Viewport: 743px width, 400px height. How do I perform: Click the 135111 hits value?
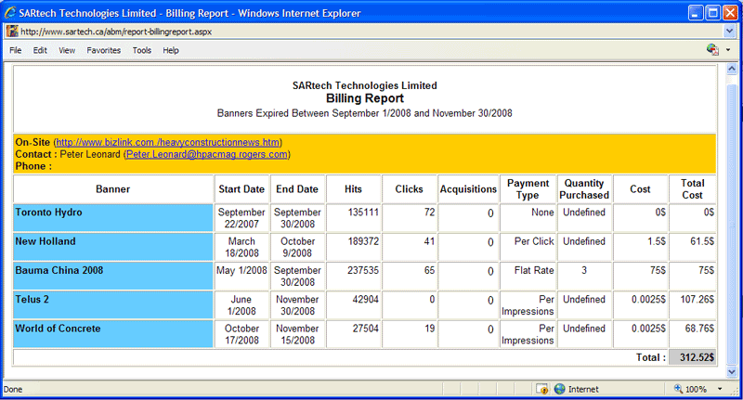(363, 213)
